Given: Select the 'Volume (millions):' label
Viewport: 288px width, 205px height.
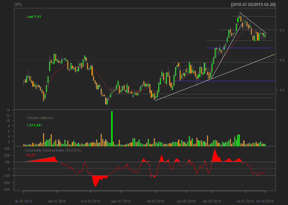Looking at the screenshot, I should coord(40,118).
